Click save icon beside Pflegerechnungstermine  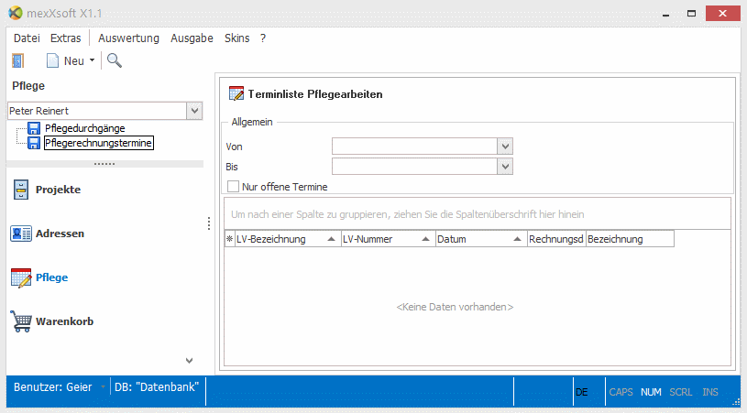pyautogui.click(x=34, y=143)
